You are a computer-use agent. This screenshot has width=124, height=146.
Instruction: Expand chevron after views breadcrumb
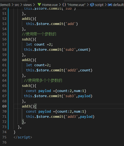[34, 5]
